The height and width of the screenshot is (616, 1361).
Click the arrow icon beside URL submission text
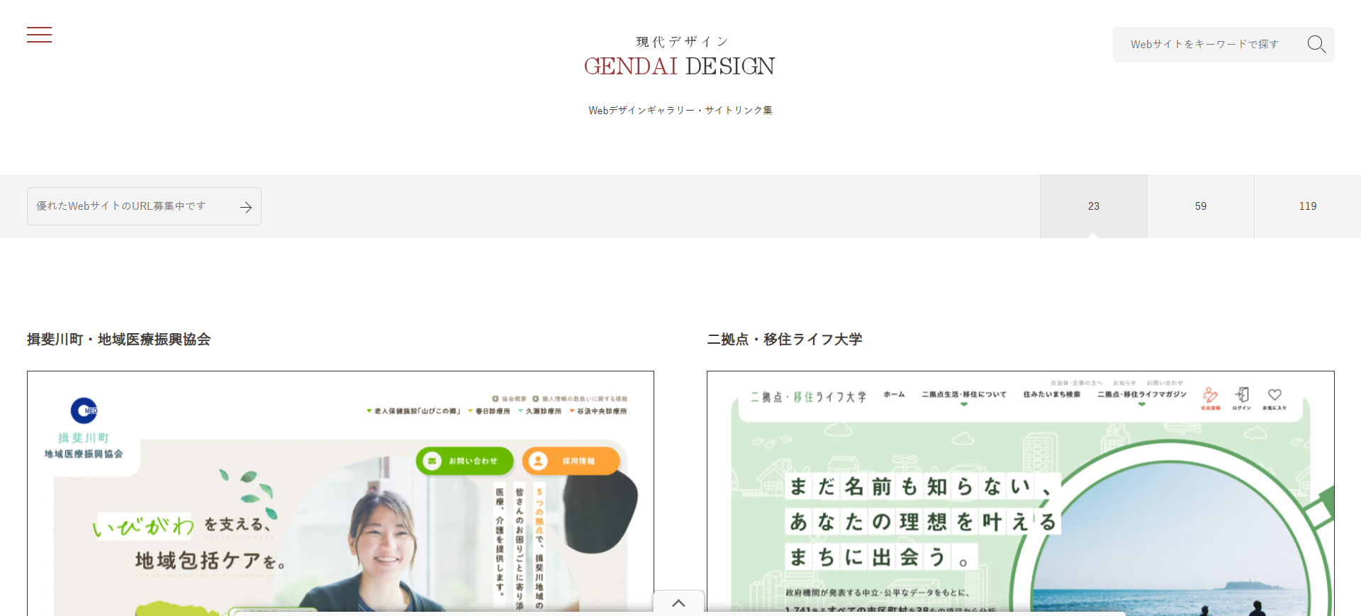pyautogui.click(x=246, y=207)
